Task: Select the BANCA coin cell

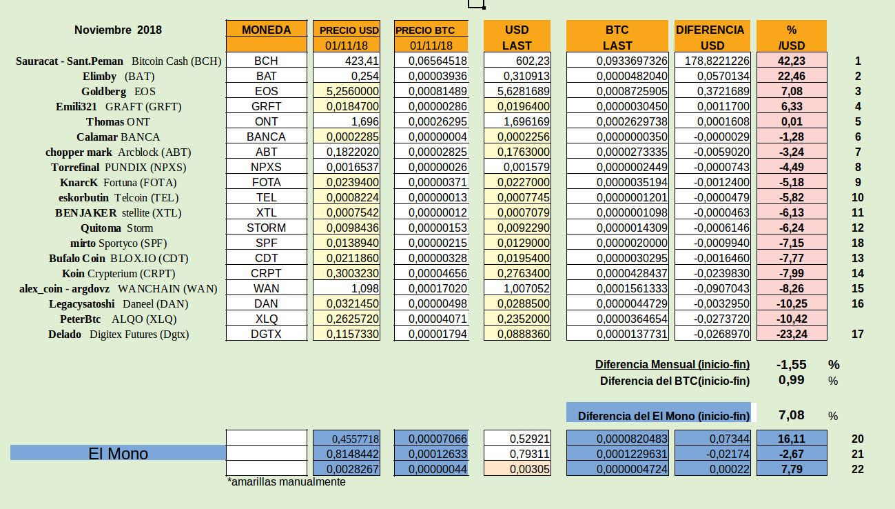Action: click(x=267, y=137)
